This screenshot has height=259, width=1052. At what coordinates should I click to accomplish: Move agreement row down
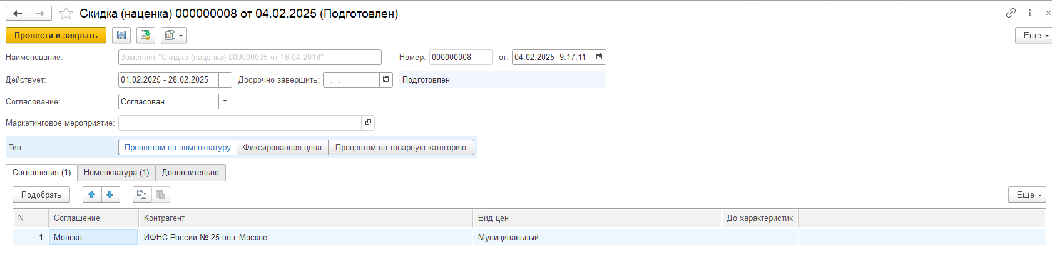click(110, 195)
